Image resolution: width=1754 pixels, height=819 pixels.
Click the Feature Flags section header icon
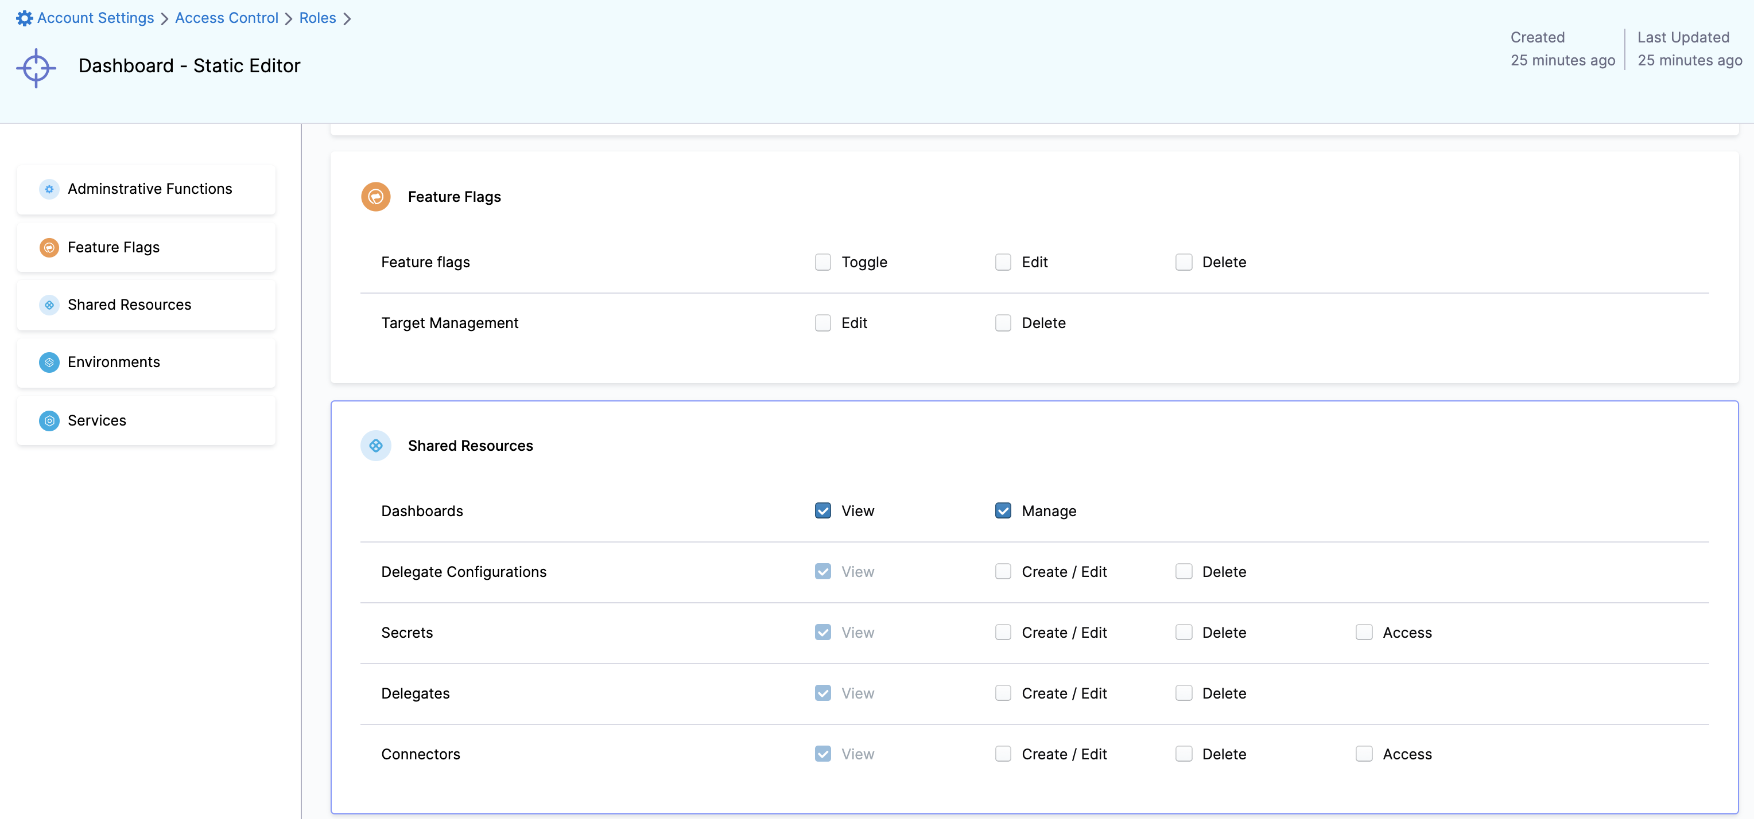tap(376, 197)
